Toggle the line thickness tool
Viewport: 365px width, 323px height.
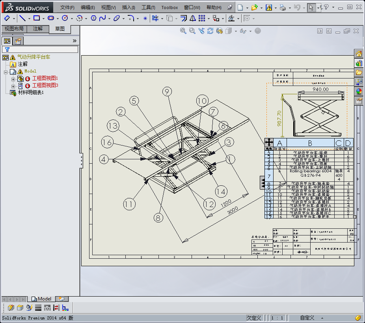point(38,308)
